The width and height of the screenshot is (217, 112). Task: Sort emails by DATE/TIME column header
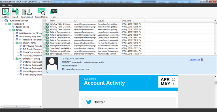click(133, 21)
